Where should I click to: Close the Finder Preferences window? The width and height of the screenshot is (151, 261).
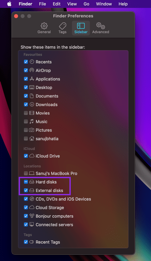16,16
